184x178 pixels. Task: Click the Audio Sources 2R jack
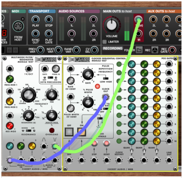coord(93,34)
